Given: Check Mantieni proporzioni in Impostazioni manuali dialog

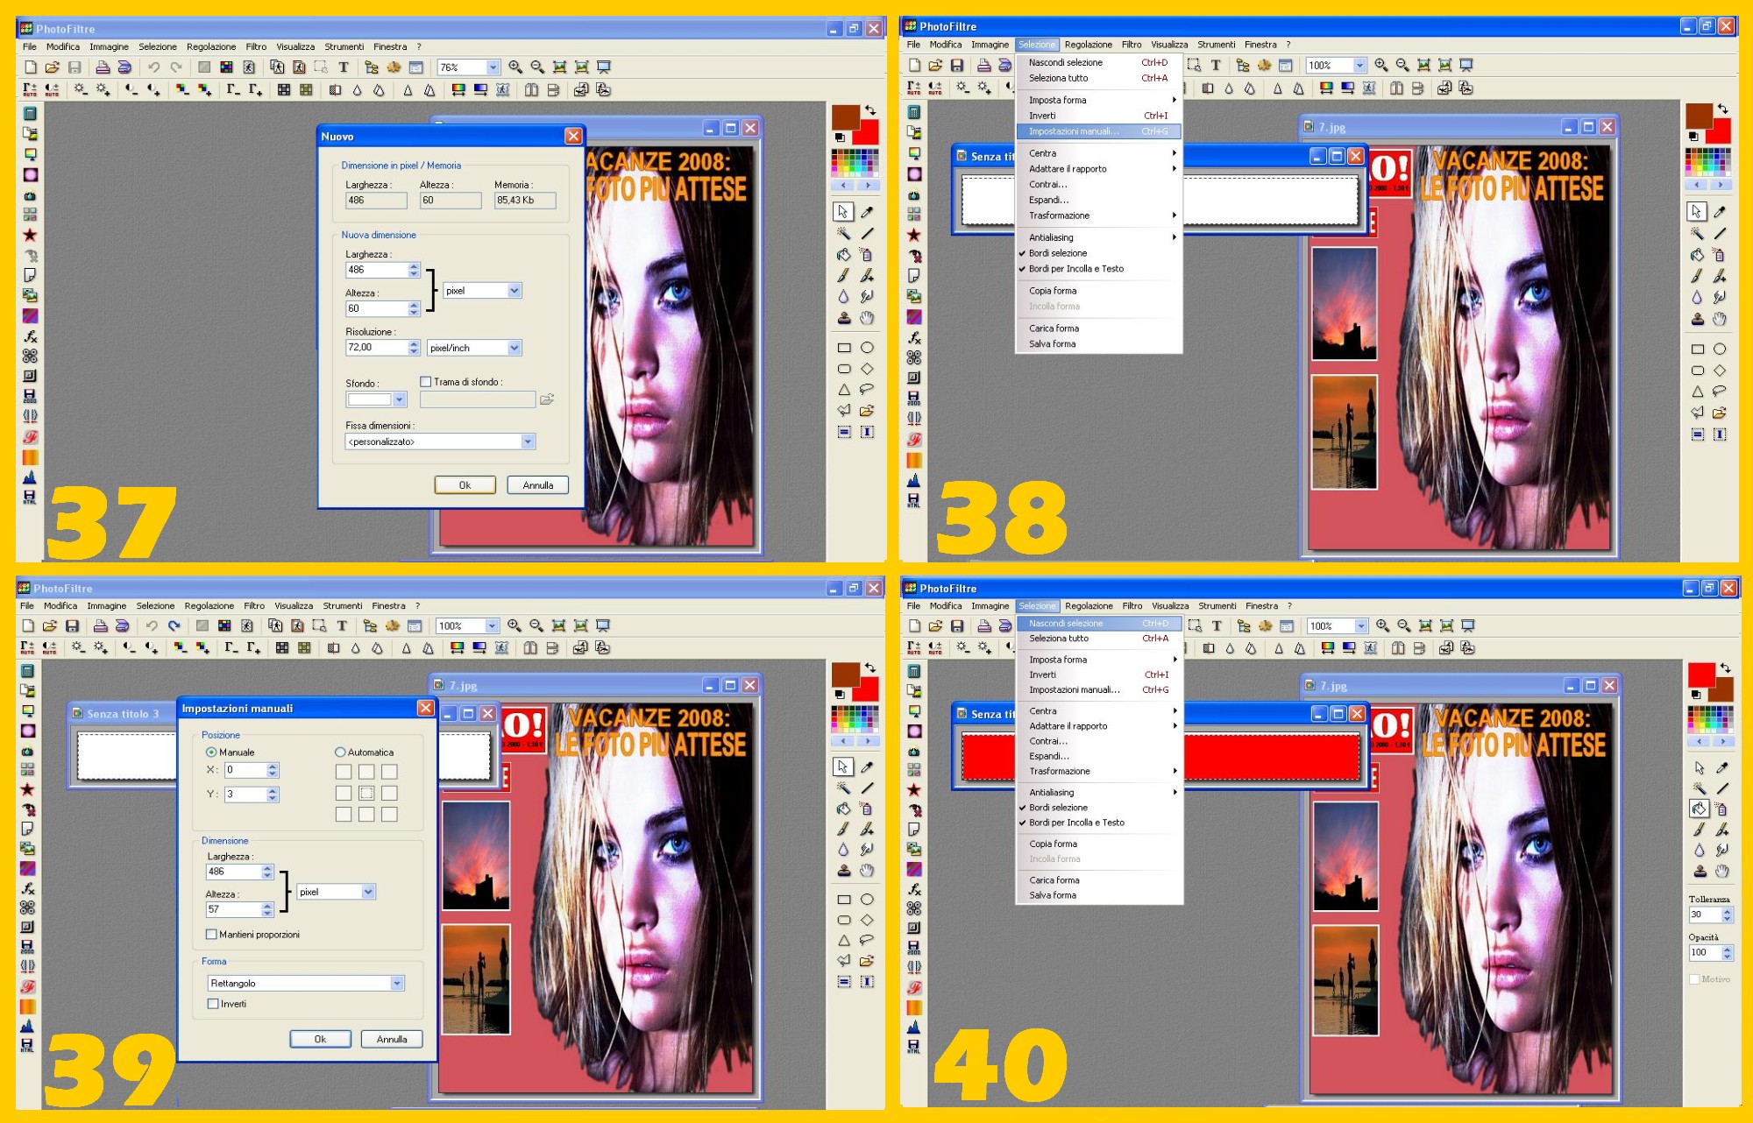Looking at the screenshot, I should click(211, 935).
